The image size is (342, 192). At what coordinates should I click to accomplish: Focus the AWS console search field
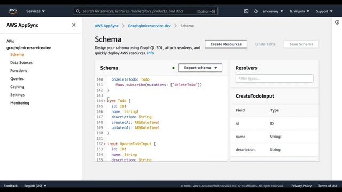pyautogui.click(x=145, y=11)
